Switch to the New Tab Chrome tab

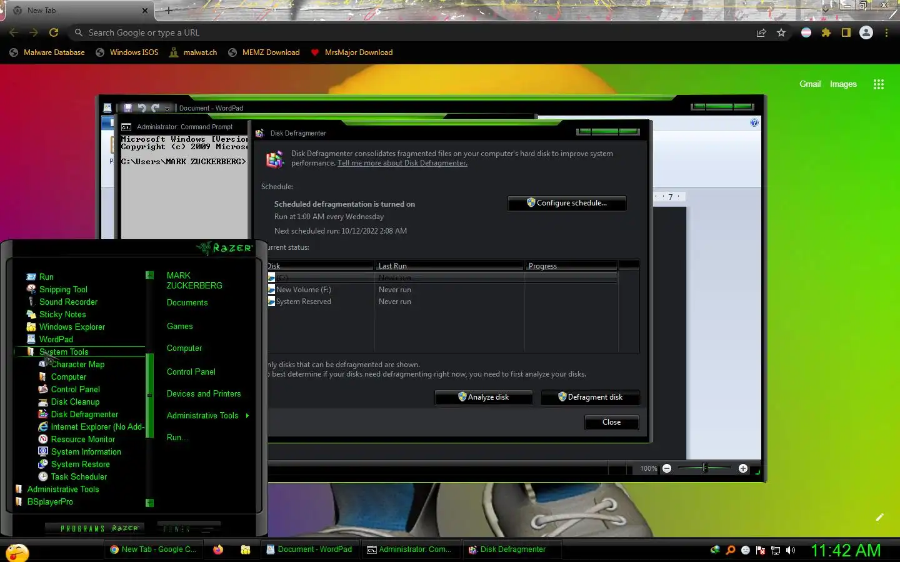point(78,11)
